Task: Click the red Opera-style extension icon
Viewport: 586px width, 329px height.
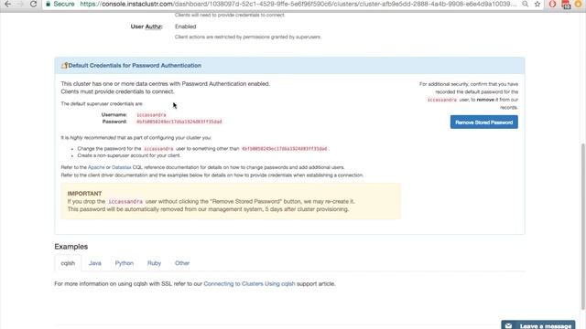Action: point(552,4)
